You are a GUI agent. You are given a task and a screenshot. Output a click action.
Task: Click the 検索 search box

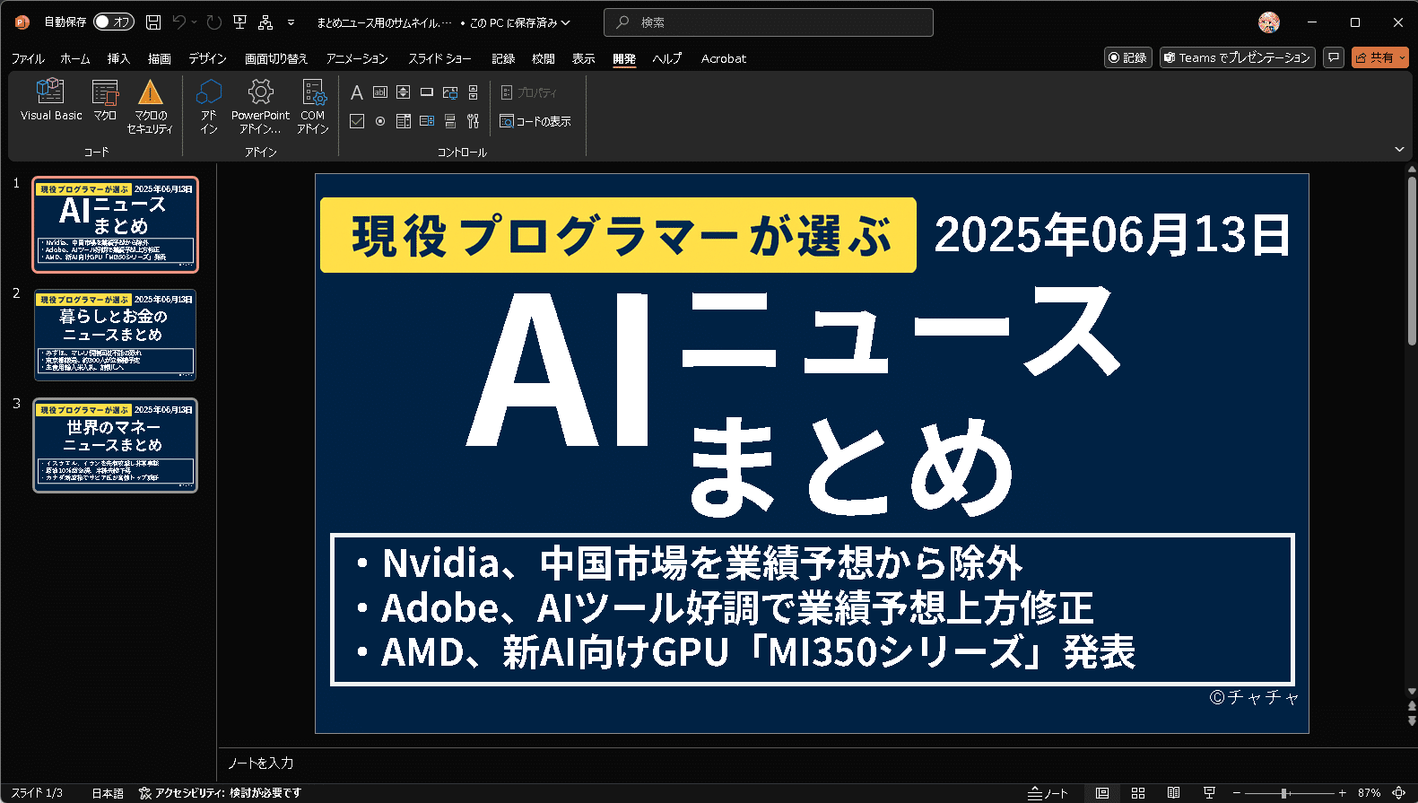click(x=769, y=22)
